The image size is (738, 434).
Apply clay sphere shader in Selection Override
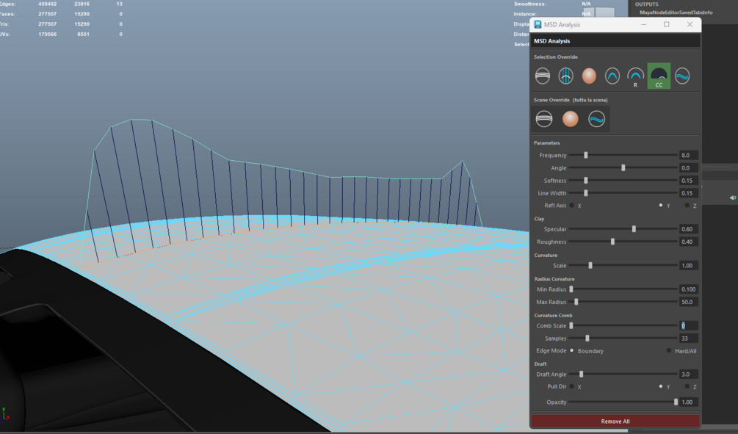pyautogui.click(x=589, y=76)
